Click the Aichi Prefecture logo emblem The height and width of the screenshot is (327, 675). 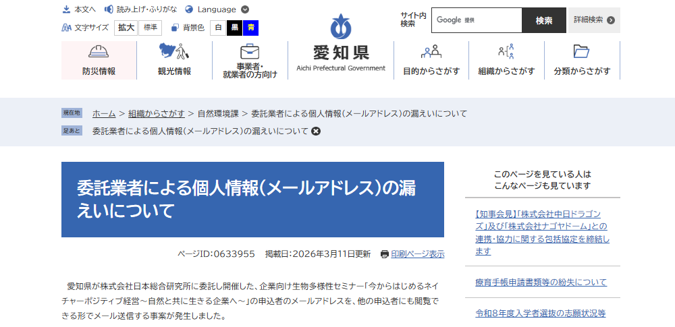pos(340,27)
